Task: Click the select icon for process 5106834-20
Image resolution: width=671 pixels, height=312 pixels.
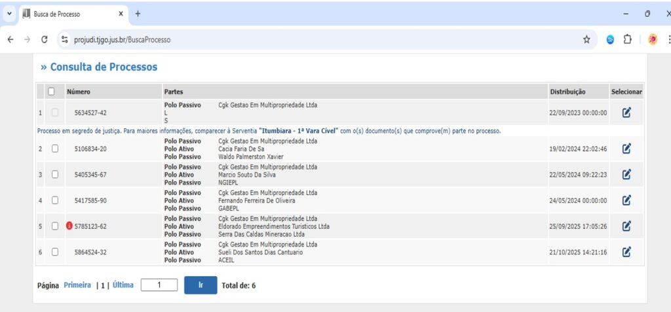Action: click(x=626, y=148)
